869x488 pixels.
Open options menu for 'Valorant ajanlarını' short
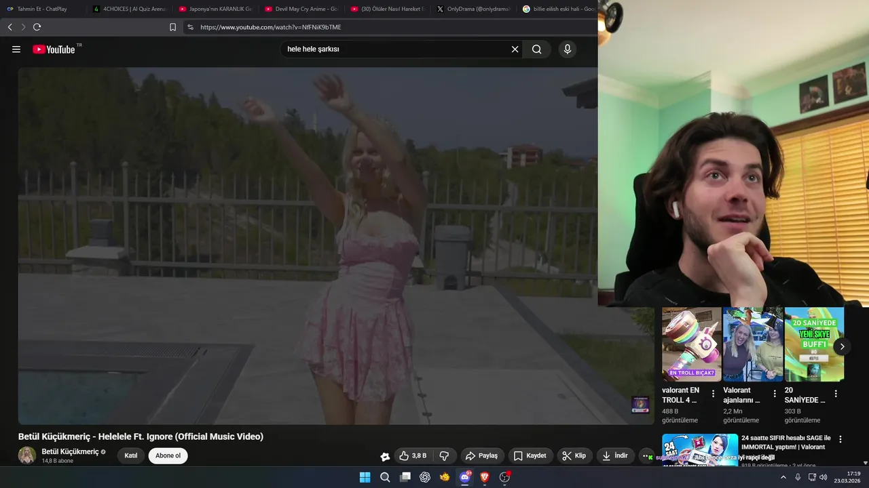tap(775, 393)
